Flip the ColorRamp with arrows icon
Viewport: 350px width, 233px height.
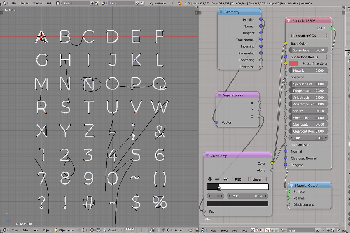[x=225, y=179]
